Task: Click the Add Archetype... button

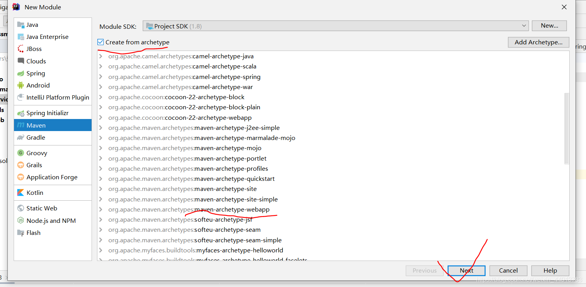Action: [x=538, y=42]
